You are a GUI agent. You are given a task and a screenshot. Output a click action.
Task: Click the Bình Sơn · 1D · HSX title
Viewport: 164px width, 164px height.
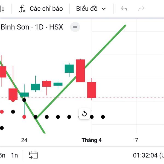pos(32,27)
